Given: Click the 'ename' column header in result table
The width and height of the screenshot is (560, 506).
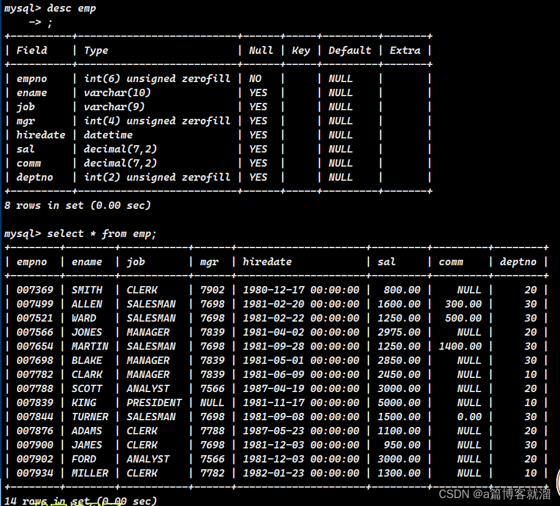Looking at the screenshot, I should [87, 262].
